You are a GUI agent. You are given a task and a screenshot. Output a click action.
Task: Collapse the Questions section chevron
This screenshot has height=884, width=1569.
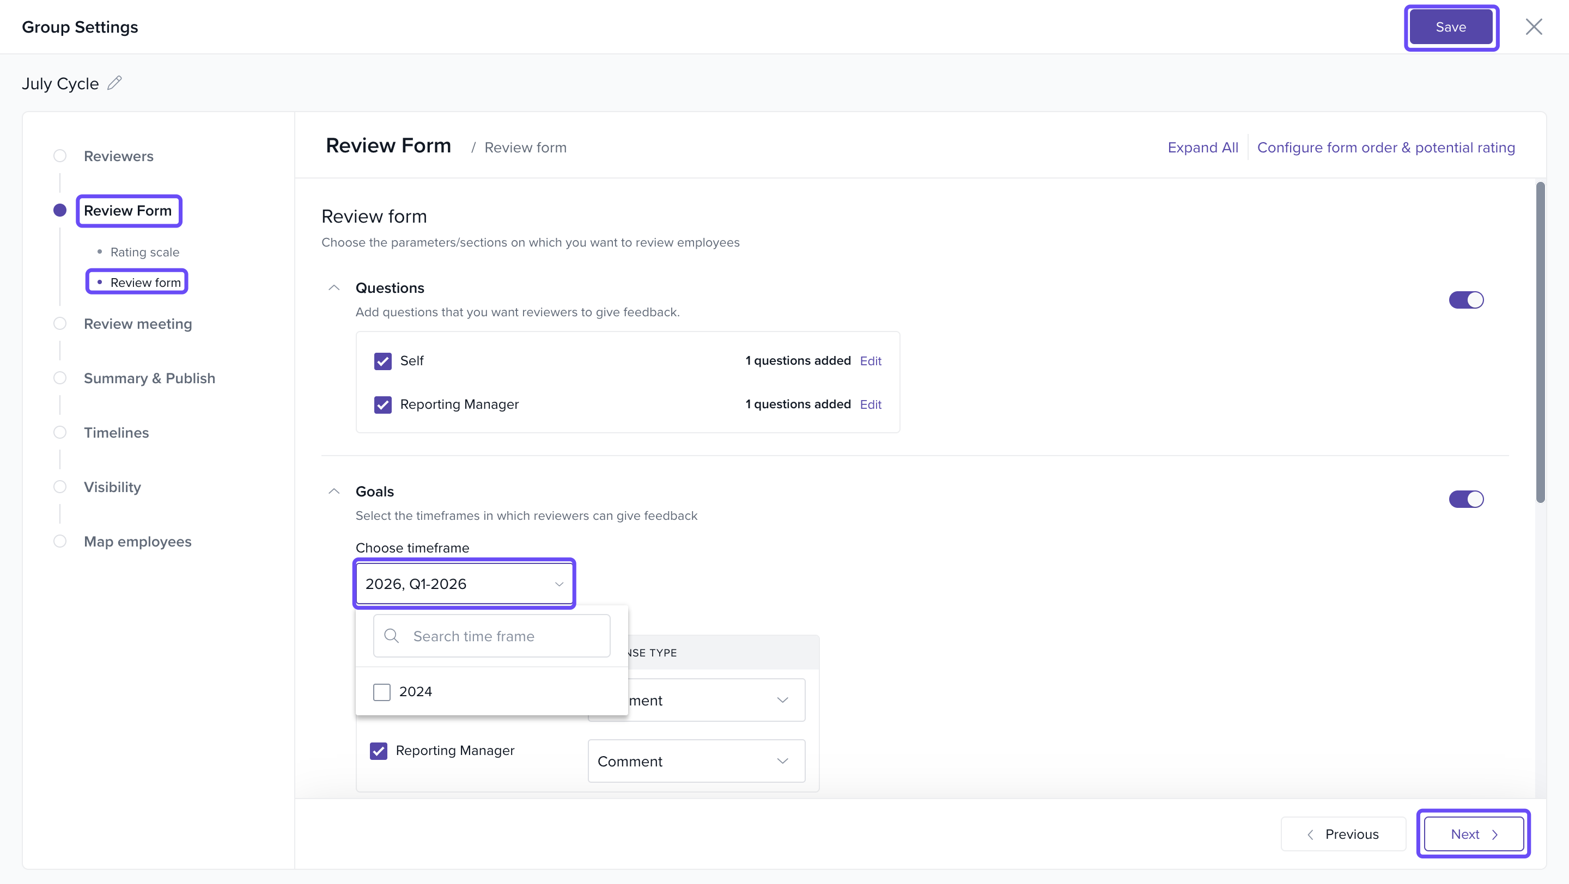point(334,288)
